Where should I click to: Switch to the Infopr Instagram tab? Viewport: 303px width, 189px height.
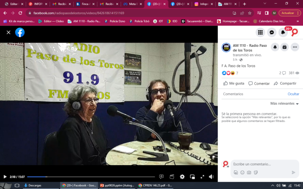[204, 4]
